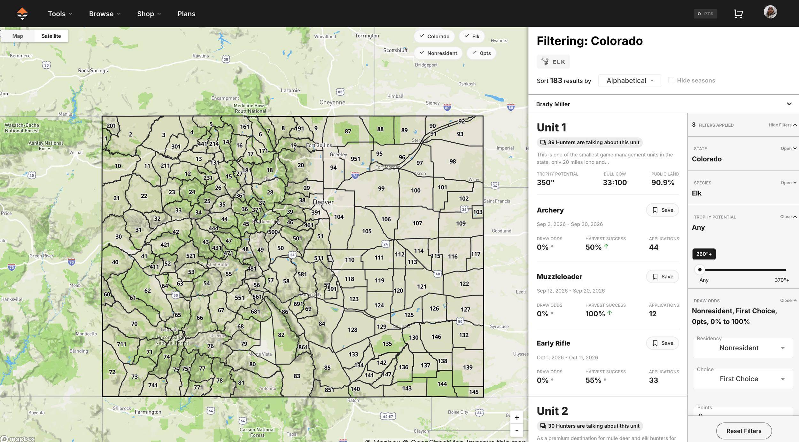Click the Points input field
The width and height of the screenshot is (799, 442).
743,412
